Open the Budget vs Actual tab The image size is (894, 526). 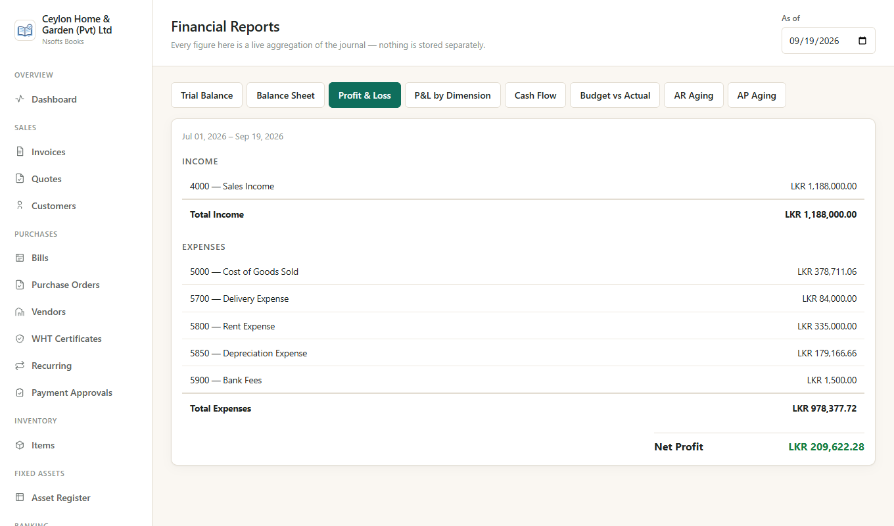click(x=615, y=95)
